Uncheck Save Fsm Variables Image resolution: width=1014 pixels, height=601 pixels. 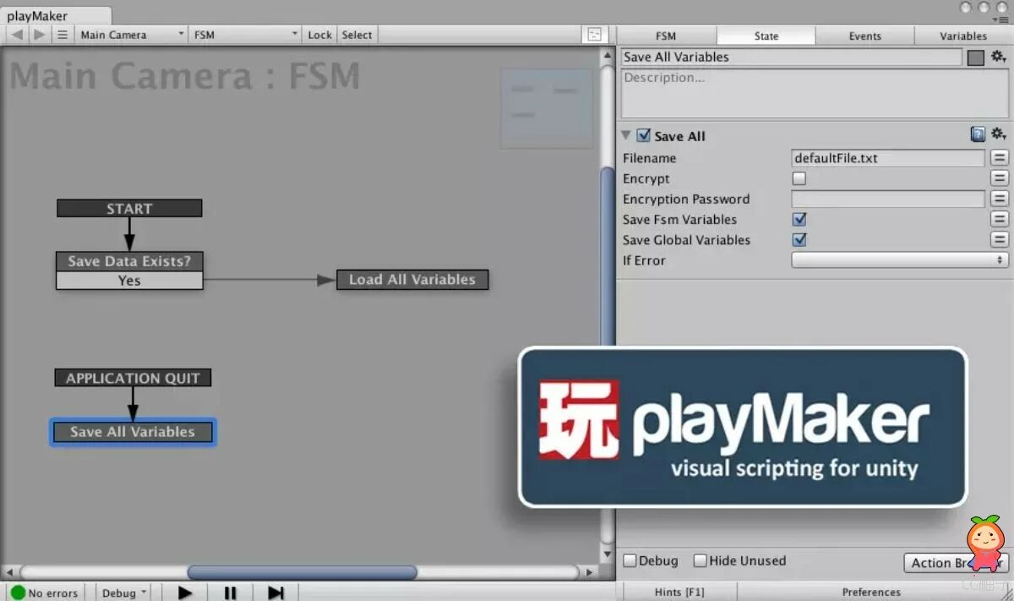(799, 219)
